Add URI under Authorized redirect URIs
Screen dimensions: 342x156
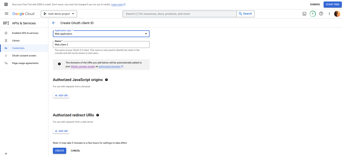tap(61, 131)
